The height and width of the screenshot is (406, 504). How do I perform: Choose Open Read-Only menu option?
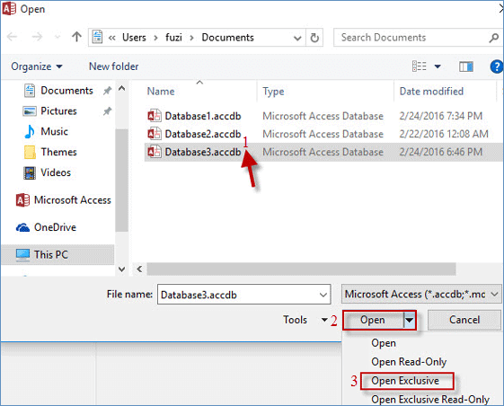click(x=409, y=362)
